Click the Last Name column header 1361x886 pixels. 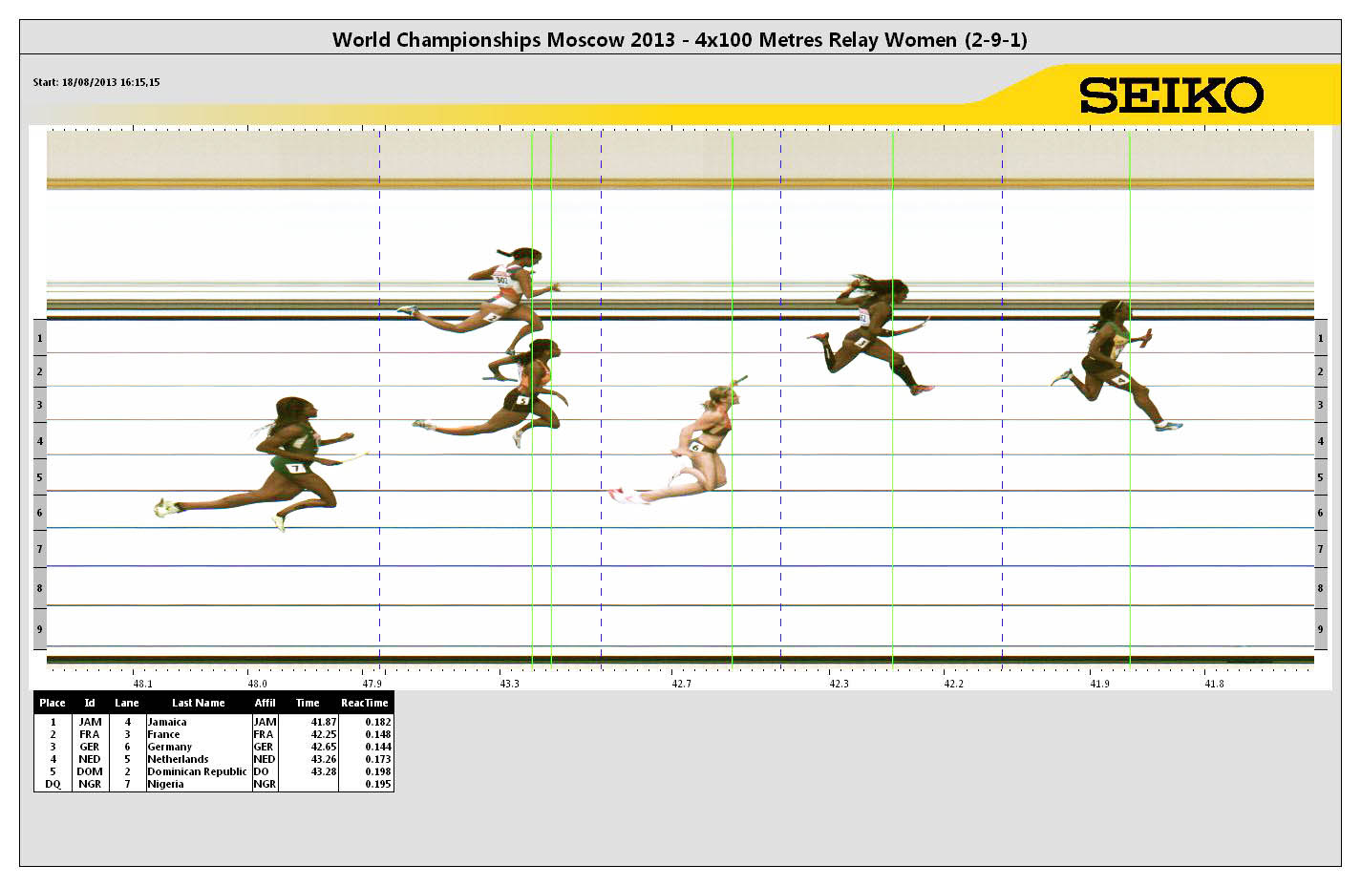198,703
